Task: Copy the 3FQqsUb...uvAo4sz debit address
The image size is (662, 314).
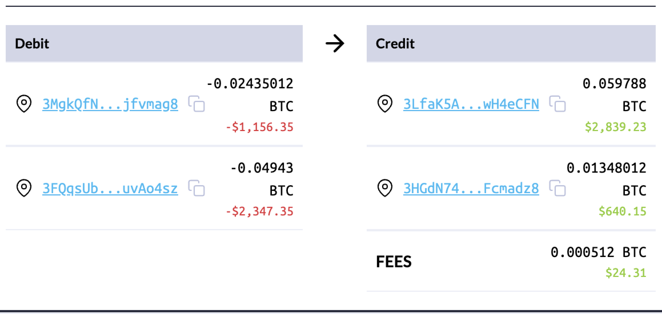Action: coord(197,188)
